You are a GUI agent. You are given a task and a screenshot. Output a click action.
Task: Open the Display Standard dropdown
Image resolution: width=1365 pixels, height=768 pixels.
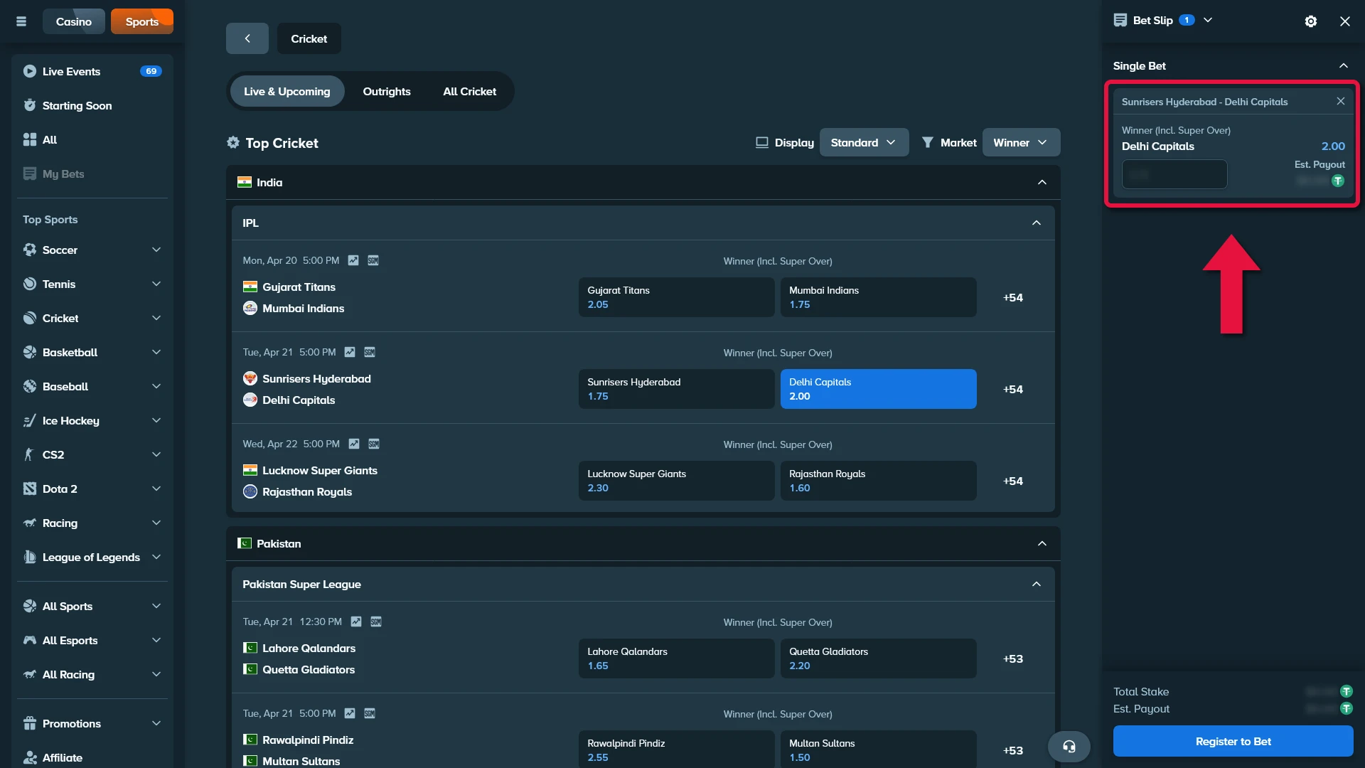click(x=864, y=142)
